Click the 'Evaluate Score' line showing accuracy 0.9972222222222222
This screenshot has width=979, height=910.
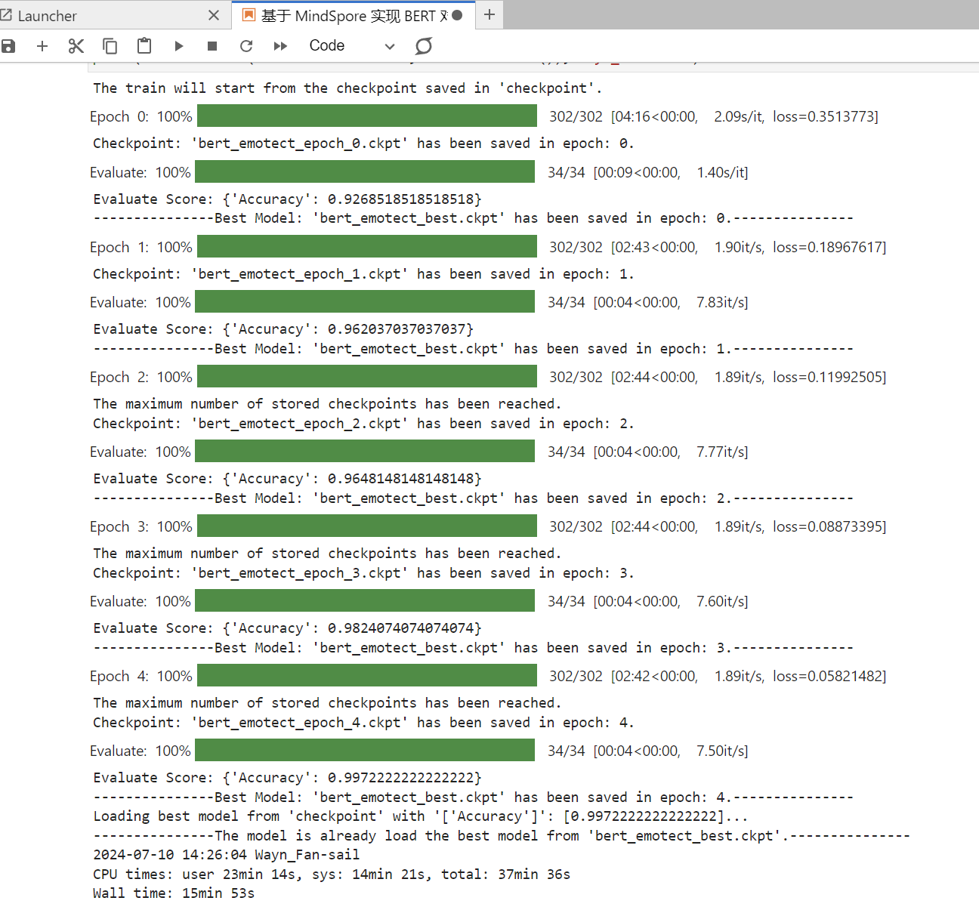287,778
